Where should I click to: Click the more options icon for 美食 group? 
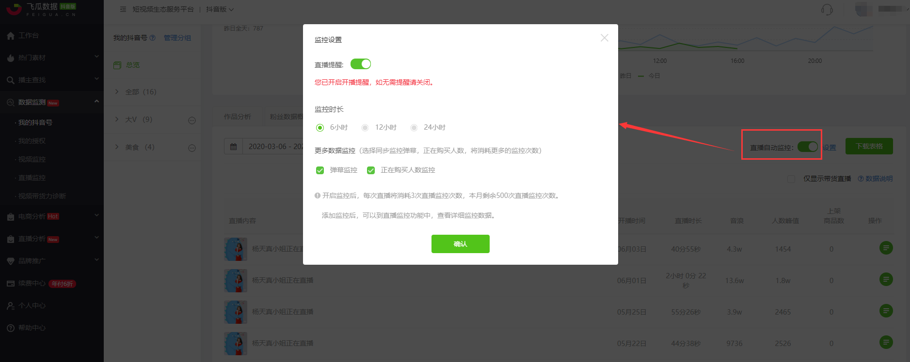[x=192, y=148]
